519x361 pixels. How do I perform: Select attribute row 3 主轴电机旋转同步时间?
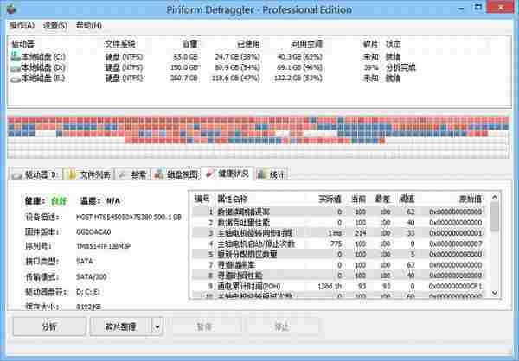tap(340, 233)
